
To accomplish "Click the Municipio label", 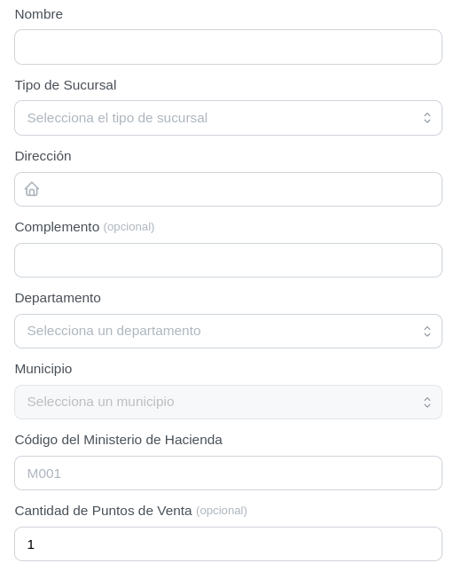I will point(43,369).
